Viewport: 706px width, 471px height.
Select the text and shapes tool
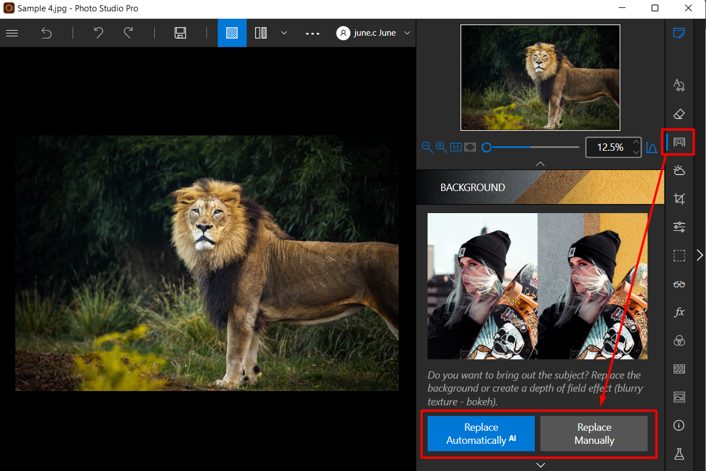pyautogui.click(x=679, y=86)
